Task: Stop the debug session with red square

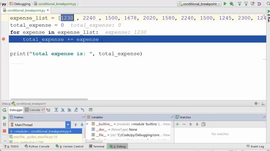Action: click(5, 131)
